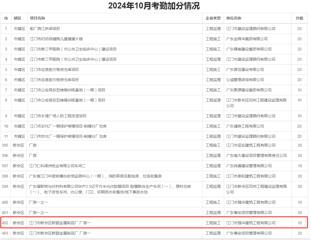The height and width of the screenshot is (240, 311).
Task: Click row number 11
Action: pos(6,137)
